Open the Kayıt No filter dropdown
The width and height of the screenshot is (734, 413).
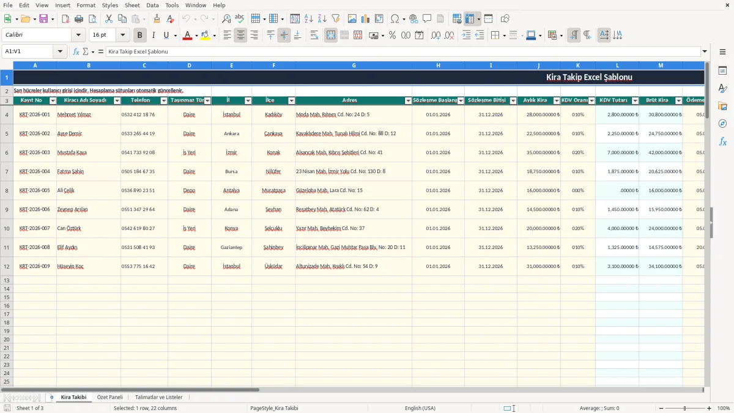pos(53,100)
